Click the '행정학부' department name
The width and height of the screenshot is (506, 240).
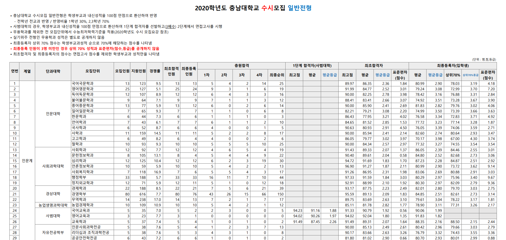pyautogui.click(x=79, y=177)
